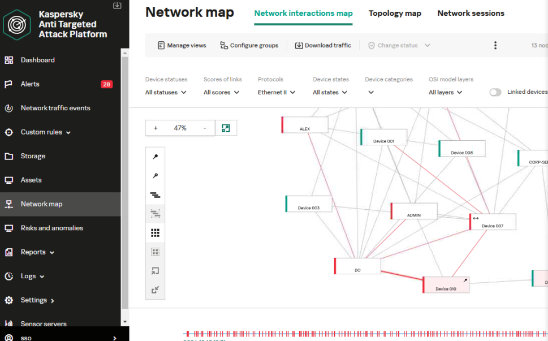Viewport: 548px width, 341px height.
Task: Click the outlined unpin tool icon
Action: click(x=155, y=176)
